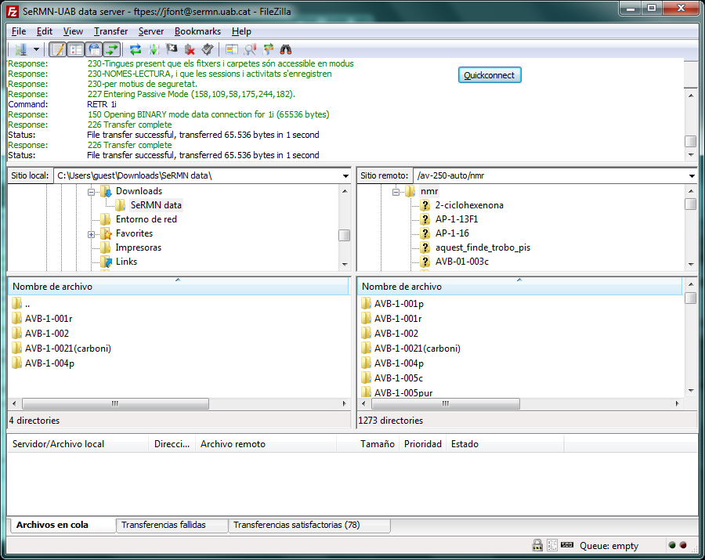The image size is (705, 560).
Task: Click the lock encryption icon in status bar
Action: tap(537, 545)
